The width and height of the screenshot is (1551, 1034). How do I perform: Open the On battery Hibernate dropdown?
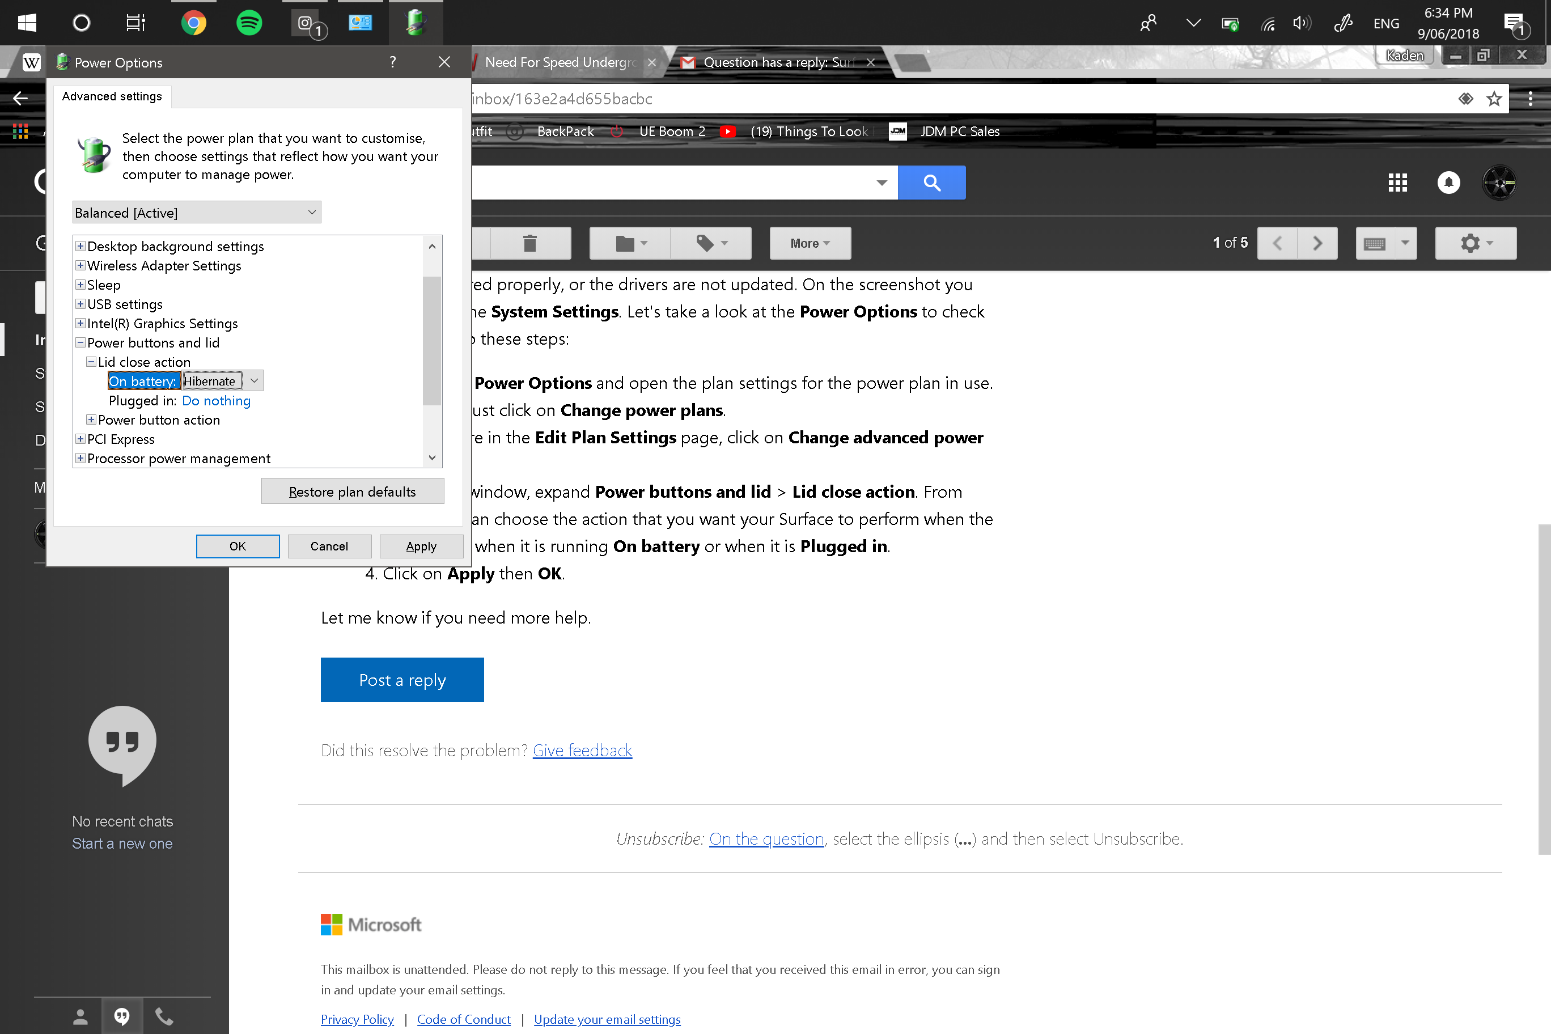[x=254, y=380]
